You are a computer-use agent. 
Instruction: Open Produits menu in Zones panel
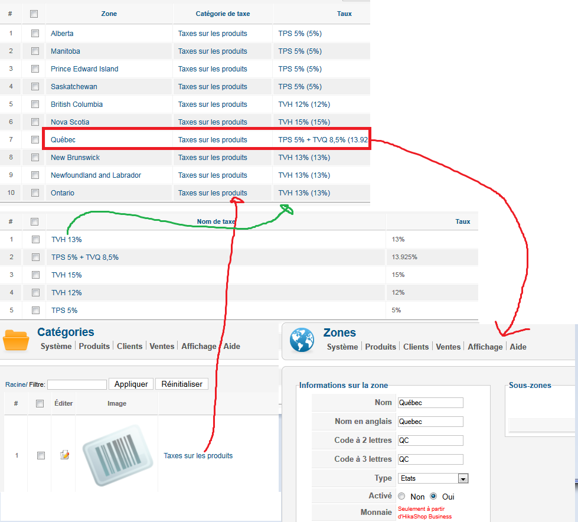pos(380,347)
